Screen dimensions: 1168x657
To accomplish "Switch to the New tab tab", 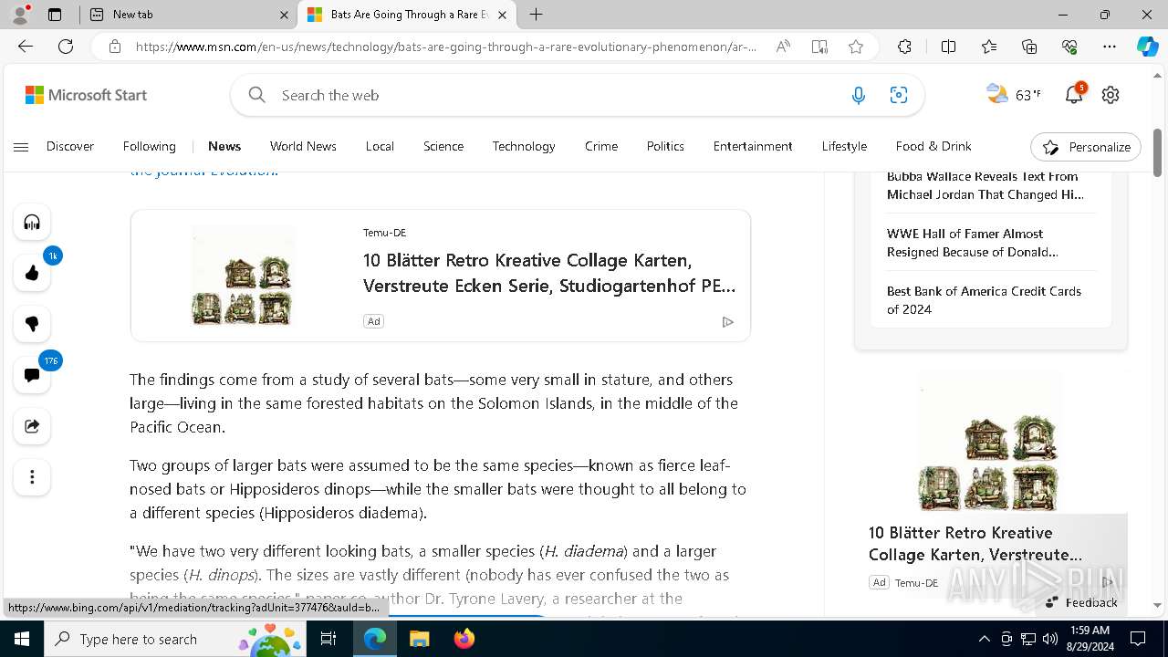I will click(x=187, y=15).
